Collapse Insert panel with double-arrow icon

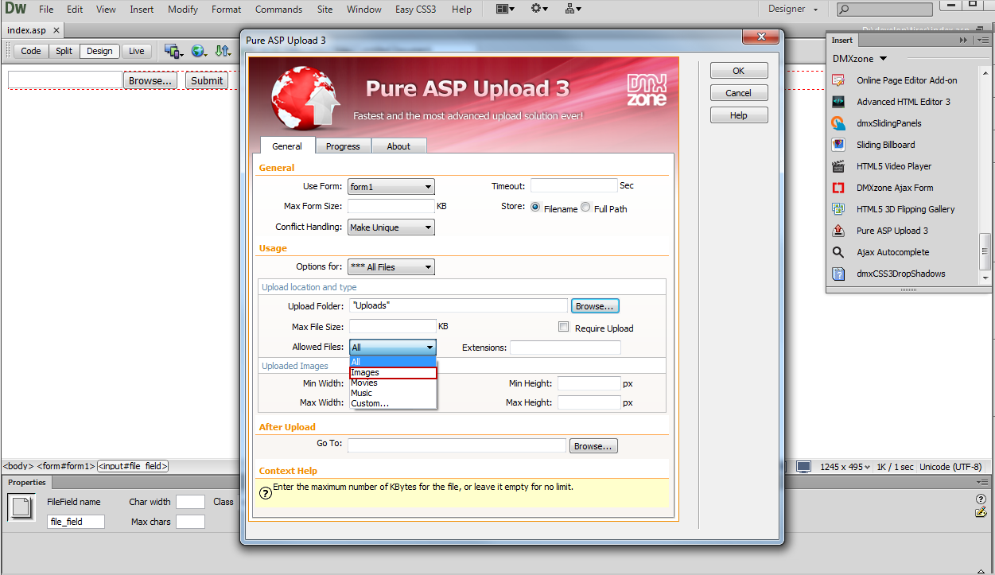pos(964,40)
